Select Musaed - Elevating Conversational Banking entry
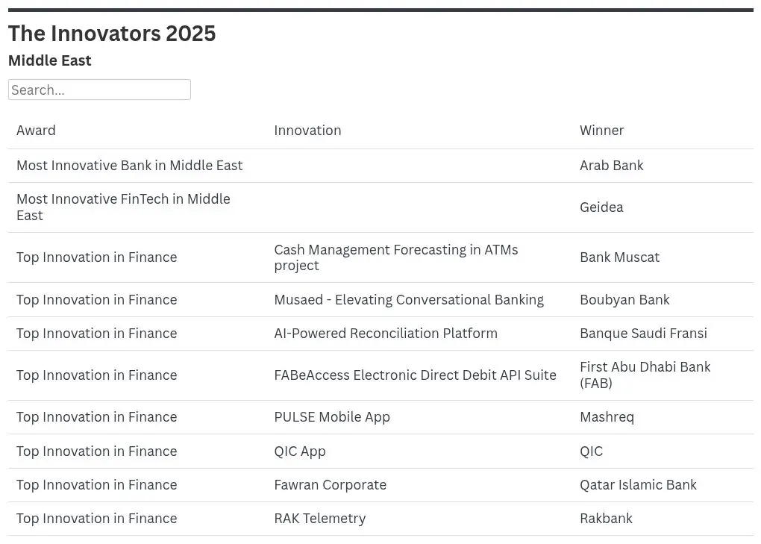Screen dimensions: 761x544 tap(408, 300)
